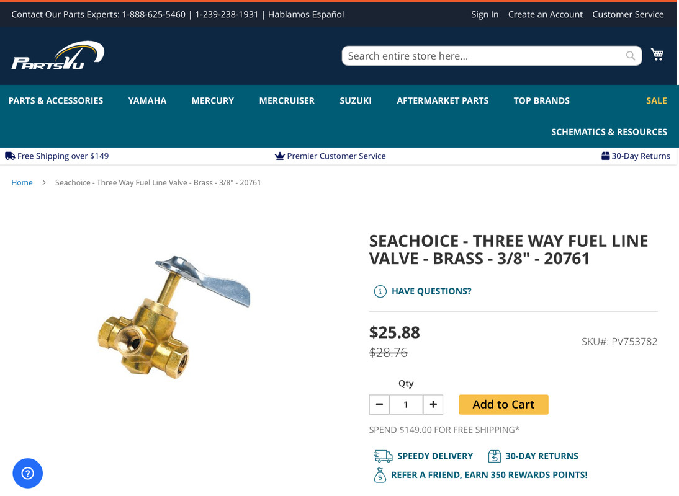Open the Mercruiser menu

[x=287, y=101]
